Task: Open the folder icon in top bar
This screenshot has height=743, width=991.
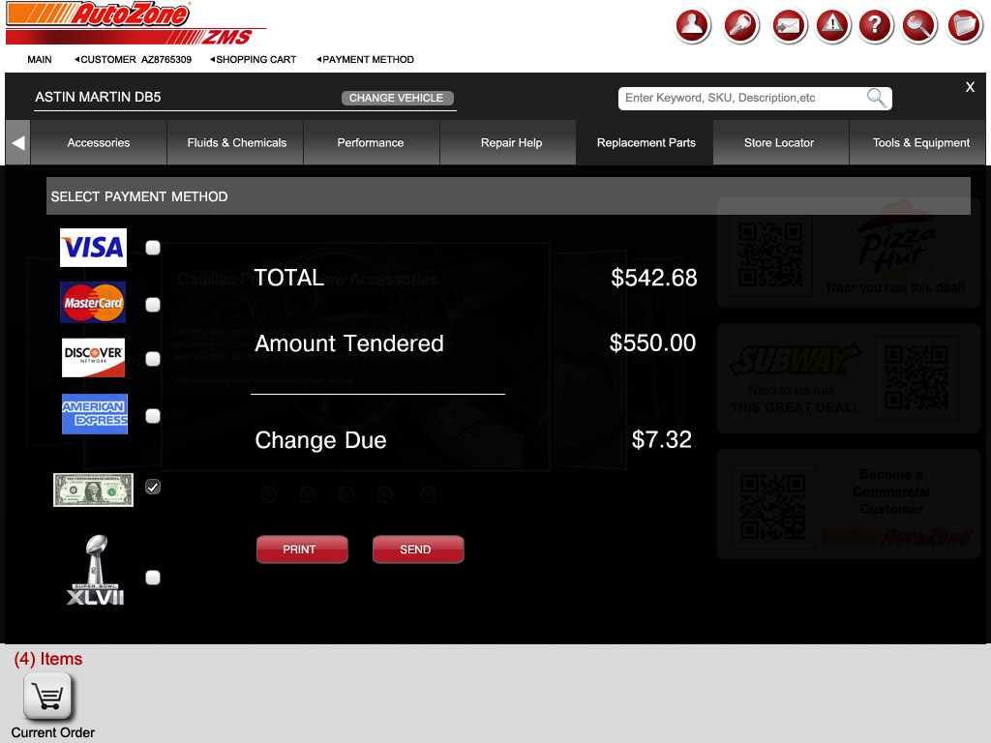Action: pos(964,26)
